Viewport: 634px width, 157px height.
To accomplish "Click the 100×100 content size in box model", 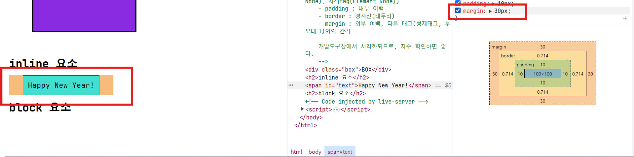I will [x=542, y=74].
